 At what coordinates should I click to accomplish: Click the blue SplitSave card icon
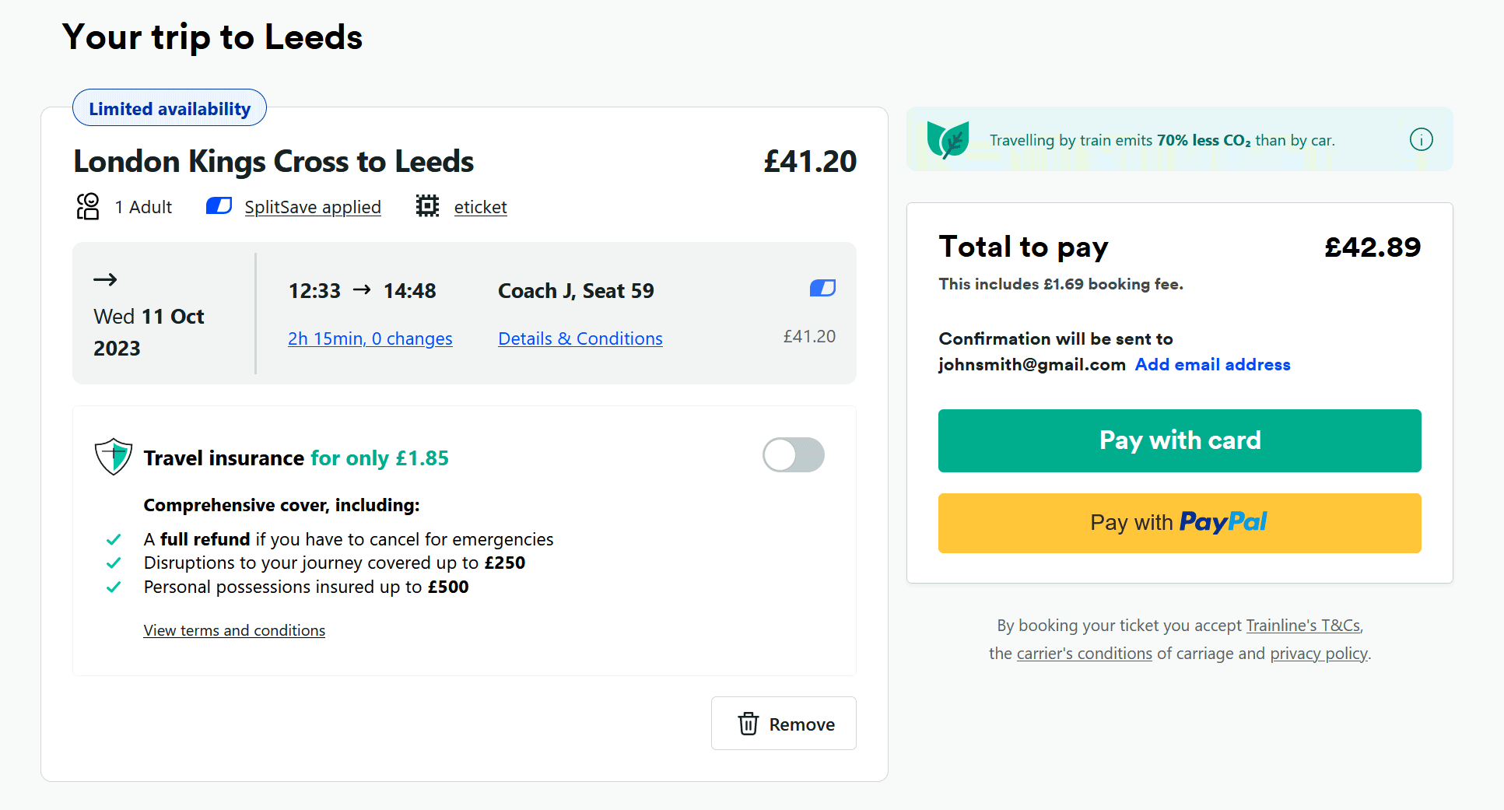point(219,205)
